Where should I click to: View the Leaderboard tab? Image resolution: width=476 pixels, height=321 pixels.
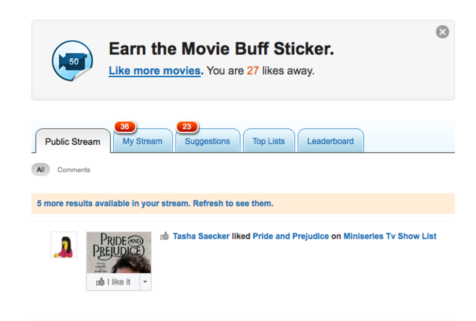(x=330, y=142)
